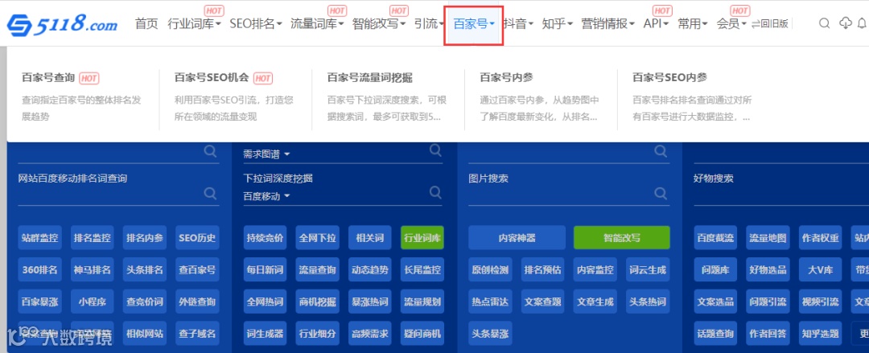Screen dimensions: 869x353
Task: Go to 首页 home page
Action: pyautogui.click(x=146, y=24)
